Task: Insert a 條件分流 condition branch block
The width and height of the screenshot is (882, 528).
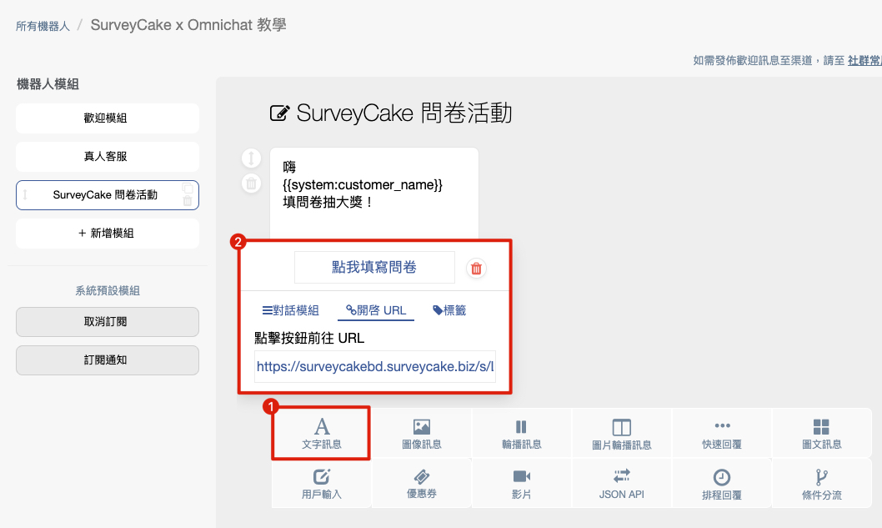Action: pos(821,484)
